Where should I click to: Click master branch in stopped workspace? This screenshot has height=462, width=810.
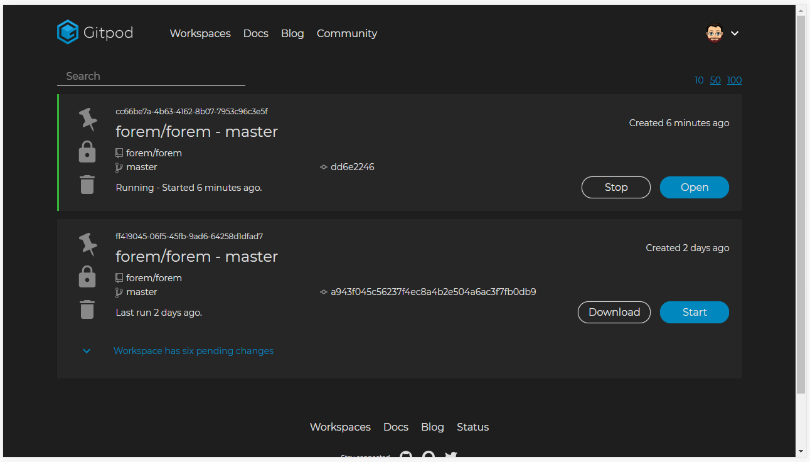(x=142, y=292)
